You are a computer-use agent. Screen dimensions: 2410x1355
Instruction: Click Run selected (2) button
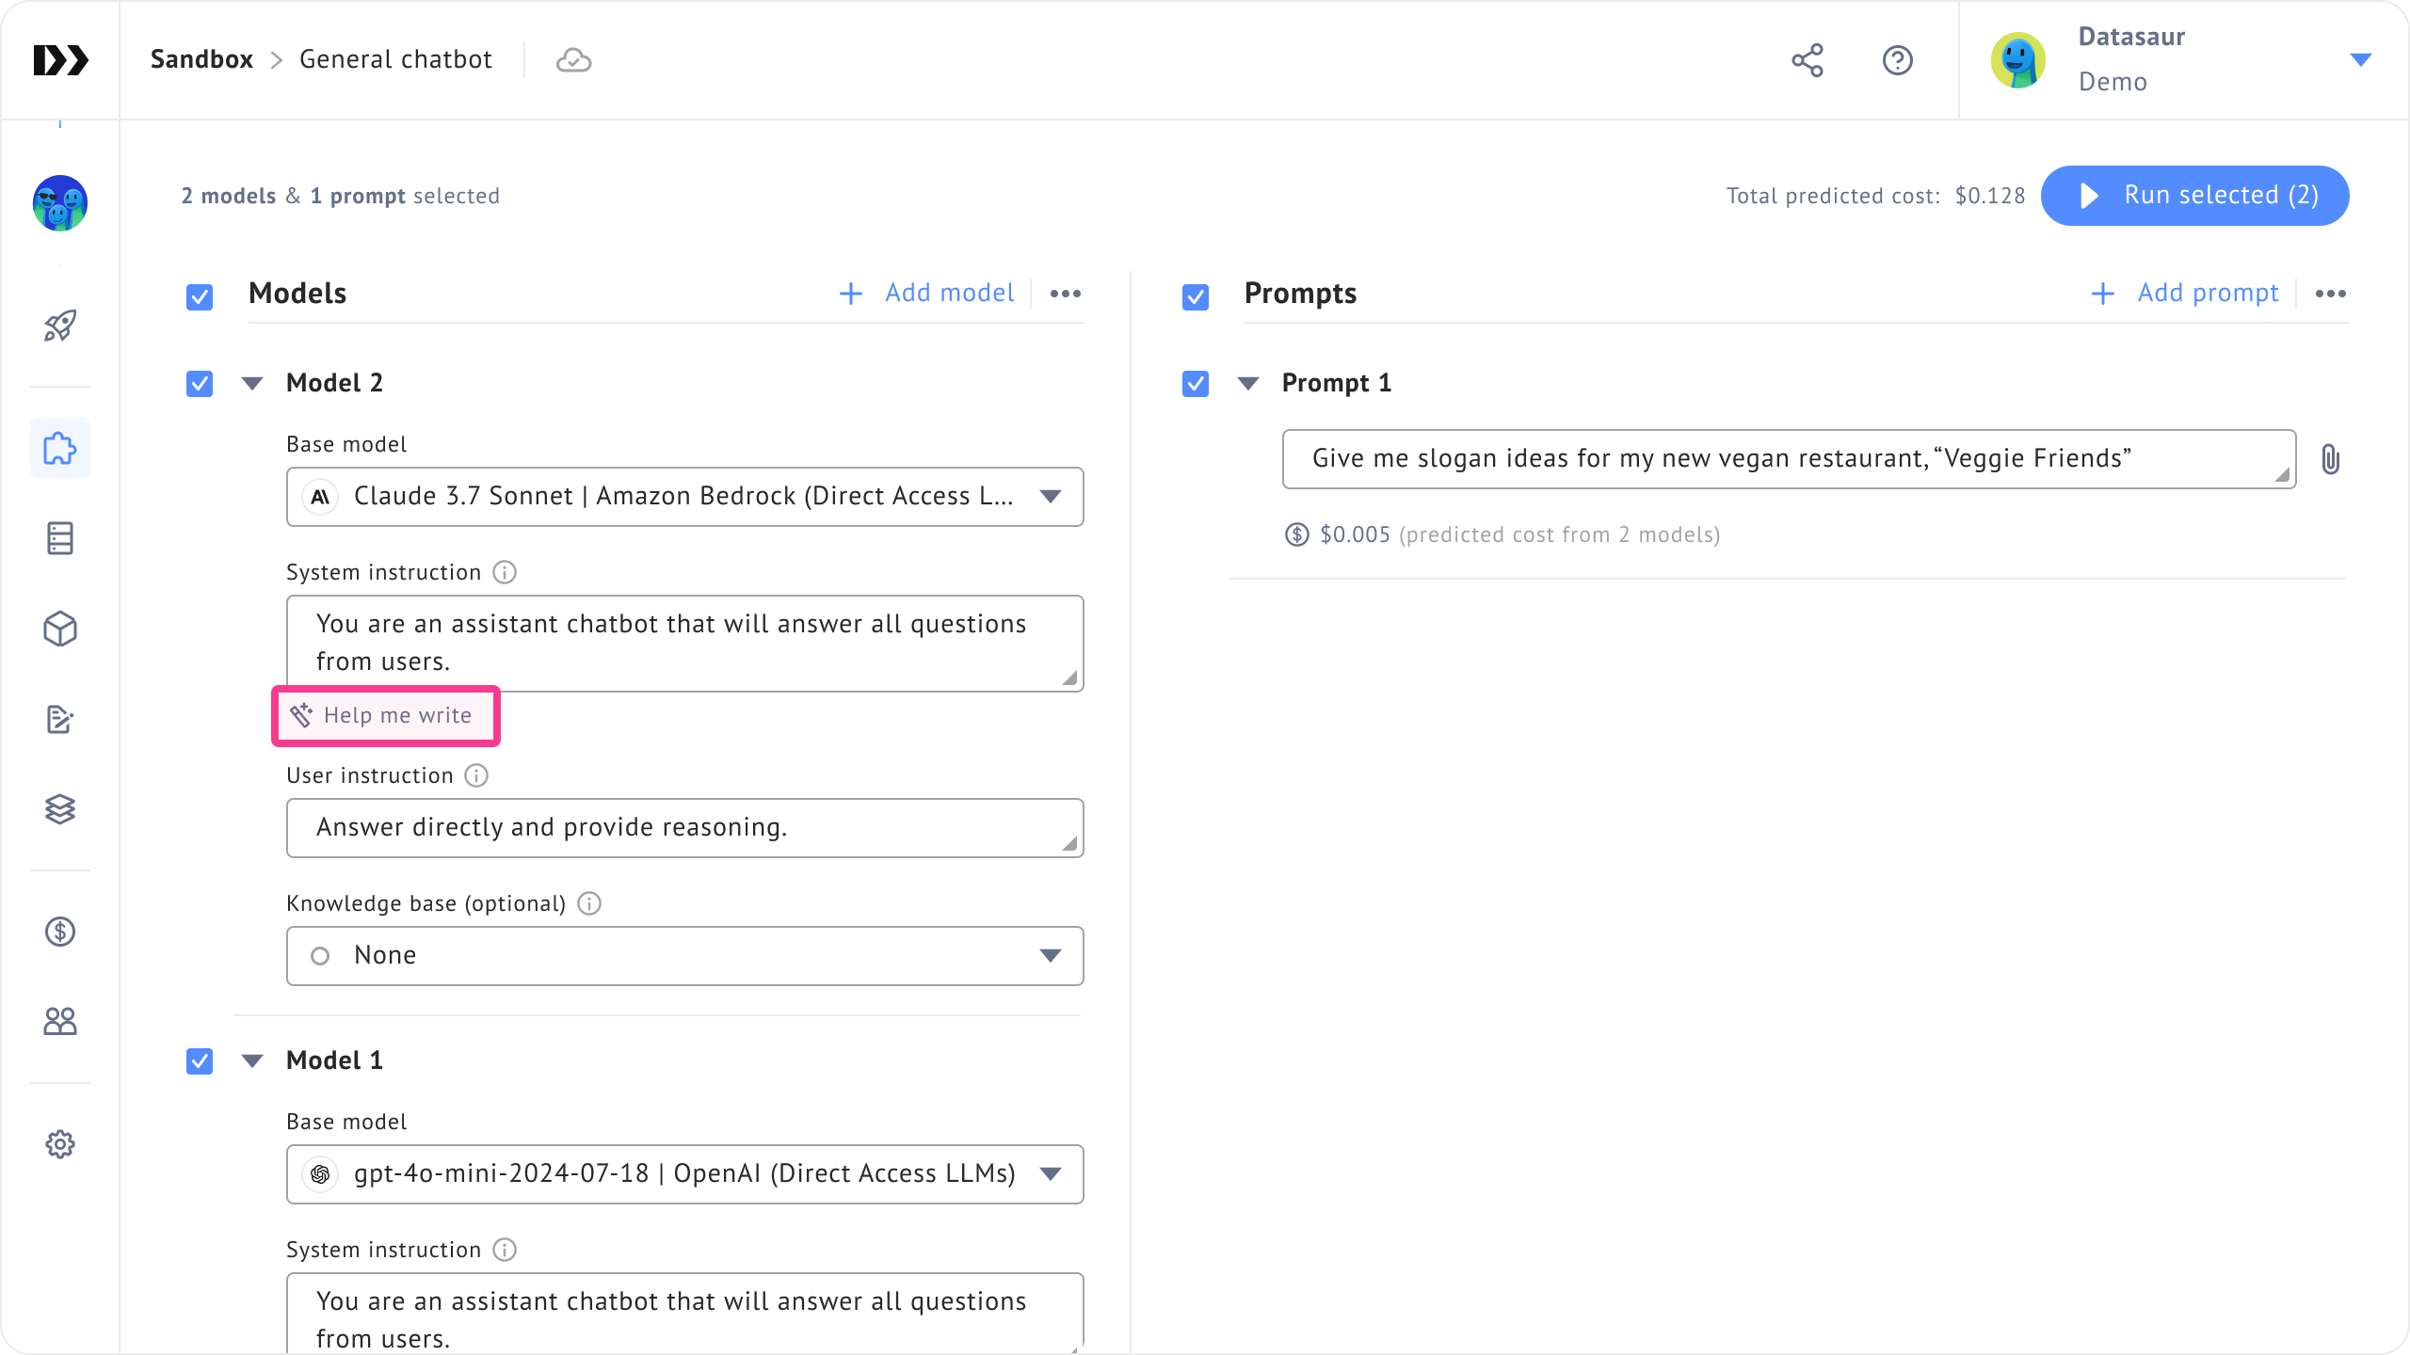pos(2194,196)
